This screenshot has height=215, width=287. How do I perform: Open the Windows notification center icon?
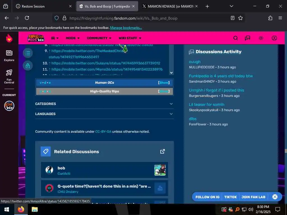pos(278,209)
